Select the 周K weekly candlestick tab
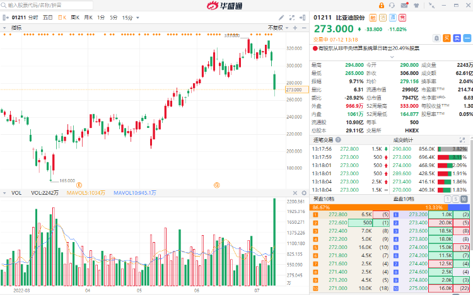This screenshot has height=295, width=473. (75, 18)
